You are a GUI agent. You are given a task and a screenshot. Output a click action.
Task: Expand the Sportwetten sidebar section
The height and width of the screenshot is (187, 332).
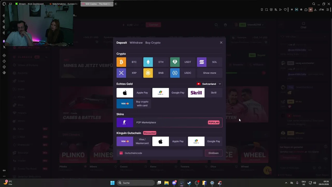(x=46, y=48)
